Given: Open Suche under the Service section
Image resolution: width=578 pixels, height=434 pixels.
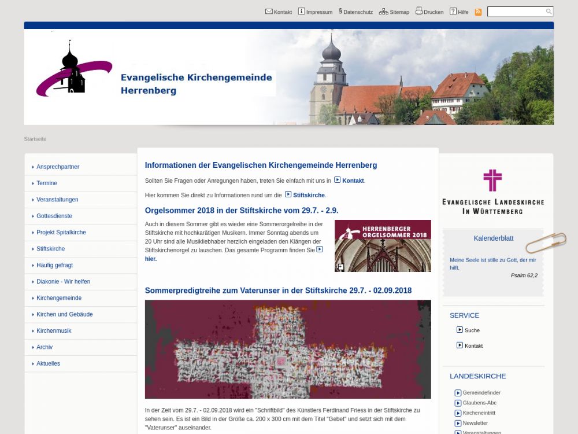Looking at the screenshot, I should [472, 330].
